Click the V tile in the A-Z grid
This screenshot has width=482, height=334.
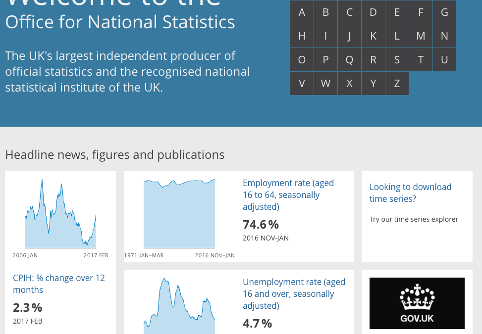pyautogui.click(x=302, y=84)
